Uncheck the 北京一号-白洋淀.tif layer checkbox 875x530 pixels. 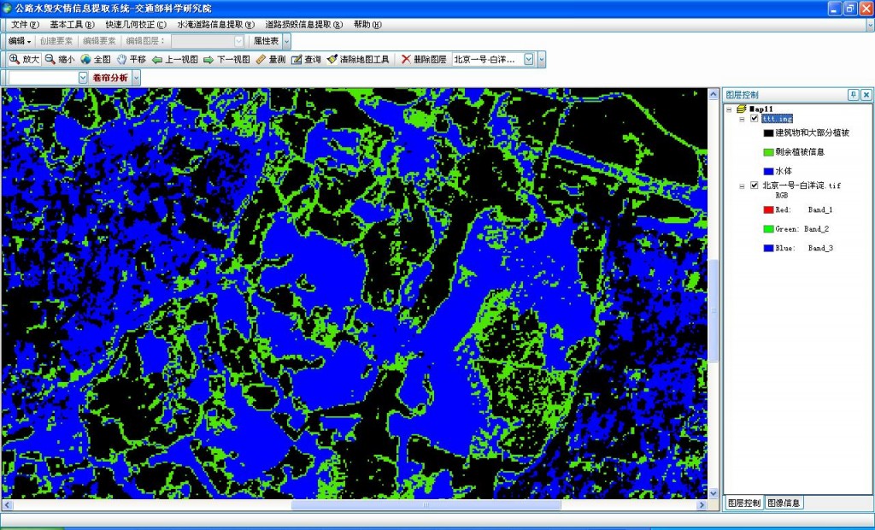(x=754, y=185)
